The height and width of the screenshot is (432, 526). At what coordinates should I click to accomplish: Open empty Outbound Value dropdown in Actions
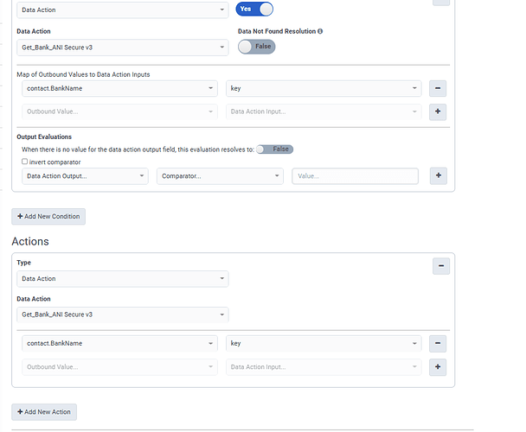point(119,367)
